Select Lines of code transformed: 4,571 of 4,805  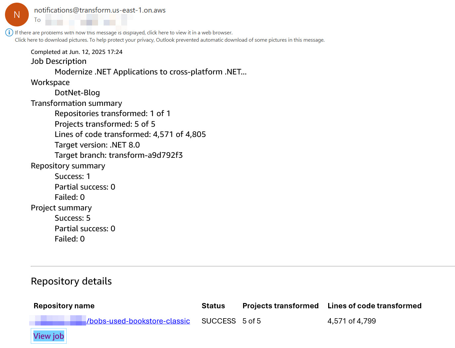coord(130,134)
